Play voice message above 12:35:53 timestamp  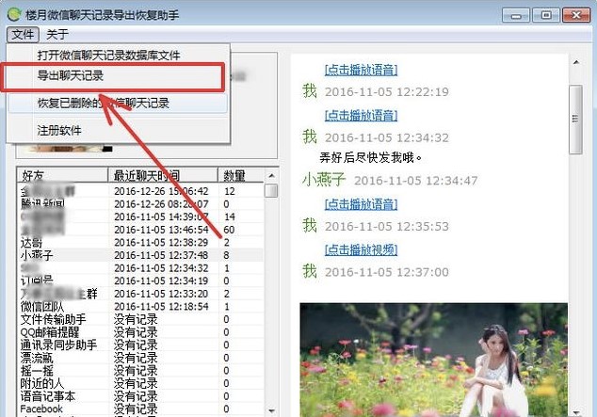[361, 204]
